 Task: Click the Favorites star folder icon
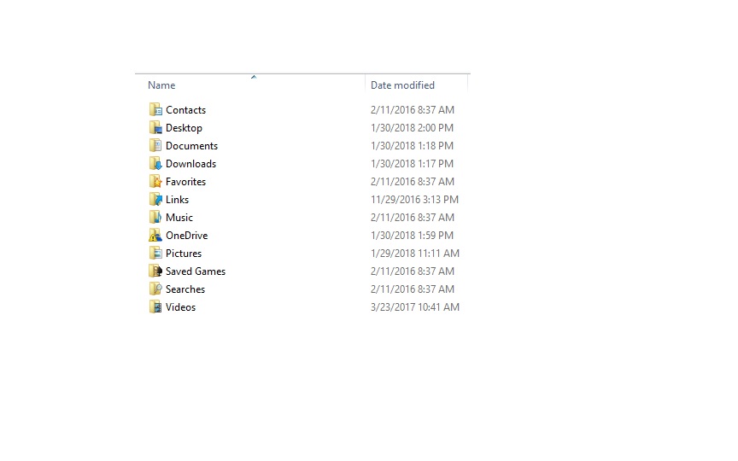point(155,181)
